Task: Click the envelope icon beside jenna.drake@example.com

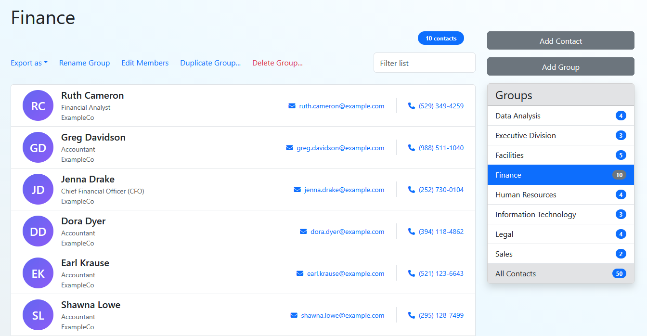Action: (x=297, y=190)
